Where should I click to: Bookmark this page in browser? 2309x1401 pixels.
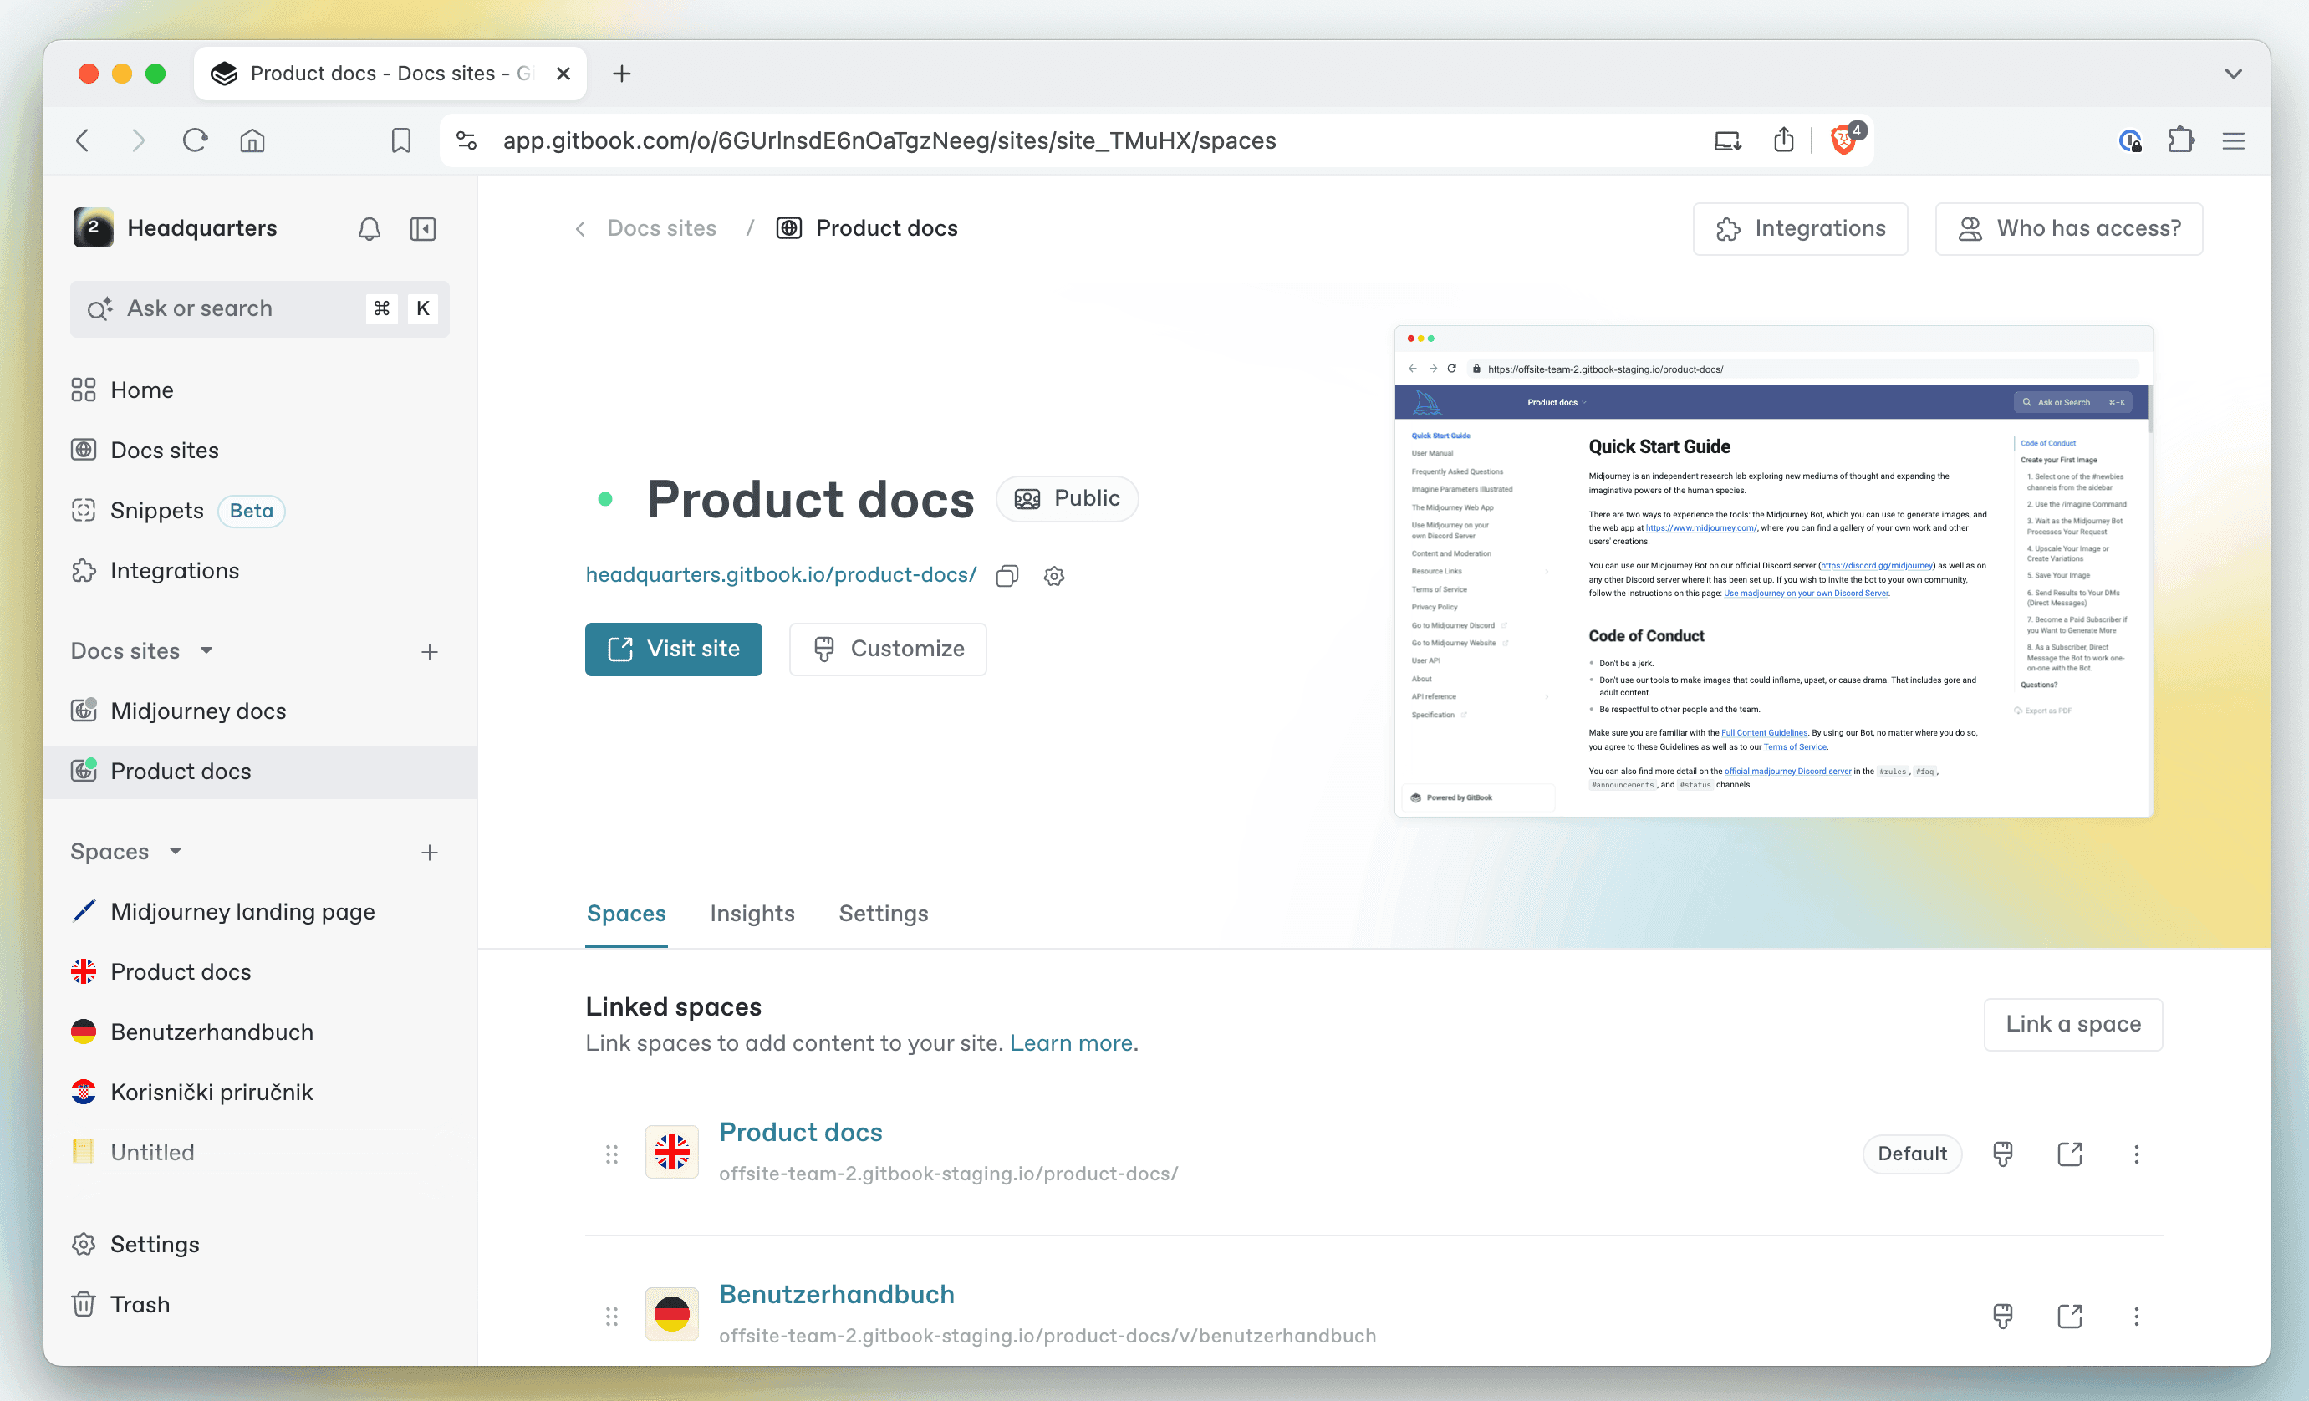coord(401,140)
